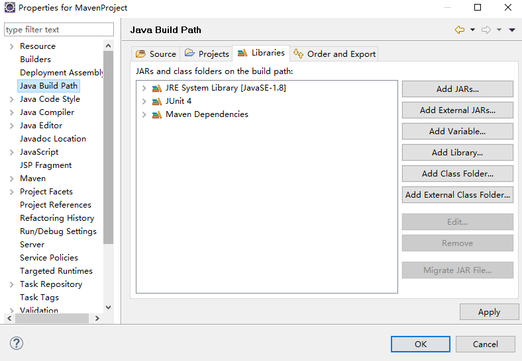The width and height of the screenshot is (522, 361).
Task: Select Server in the properties tree
Action: (x=32, y=245)
